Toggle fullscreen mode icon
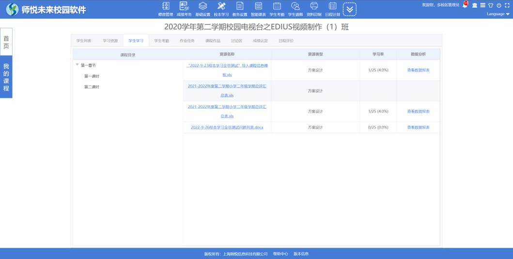This screenshot has width=513, height=259. tap(507, 5)
